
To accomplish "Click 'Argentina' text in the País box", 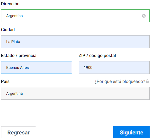I will (x=15, y=93).
